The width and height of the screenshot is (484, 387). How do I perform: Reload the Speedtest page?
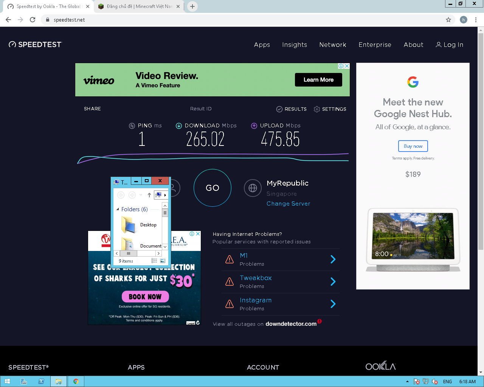click(x=33, y=20)
